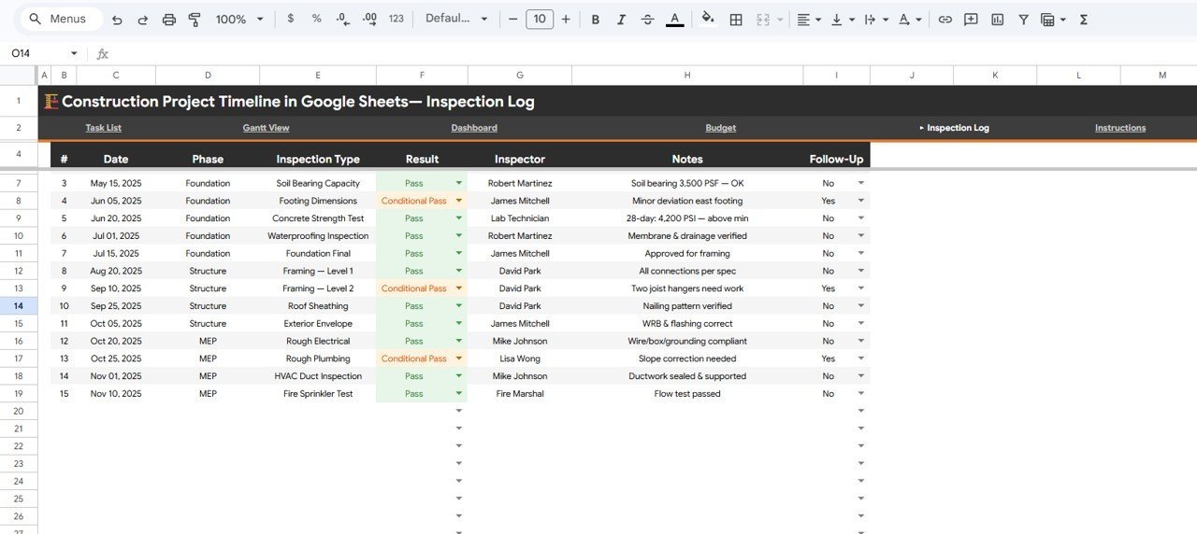Apply strikethrough formatting

(648, 20)
